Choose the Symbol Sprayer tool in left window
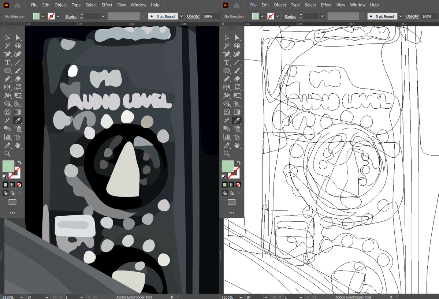This screenshot has height=299, width=439. click(18, 129)
